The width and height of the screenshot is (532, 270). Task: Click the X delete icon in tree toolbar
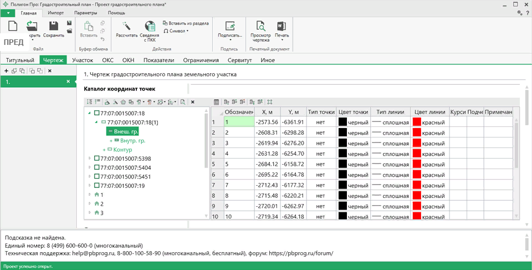[192, 102]
